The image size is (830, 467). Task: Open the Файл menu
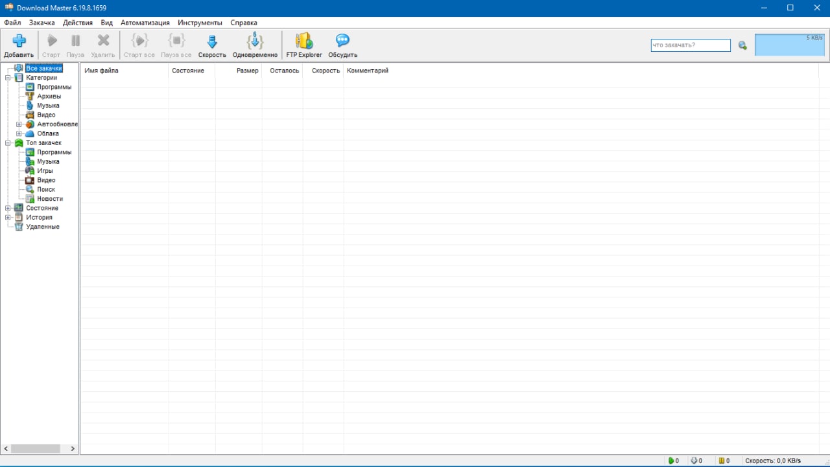coord(12,23)
